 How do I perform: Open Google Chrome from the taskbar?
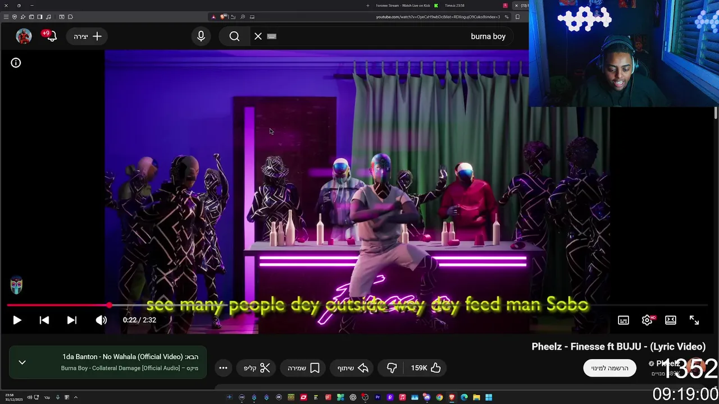click(439, 397)
